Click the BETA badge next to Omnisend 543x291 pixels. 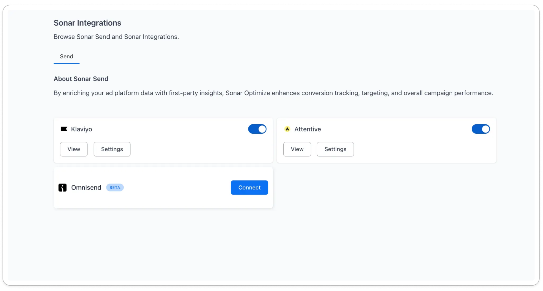[115, 188]
